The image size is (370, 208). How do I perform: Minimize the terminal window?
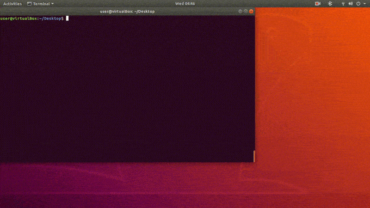tap(240, 11)
